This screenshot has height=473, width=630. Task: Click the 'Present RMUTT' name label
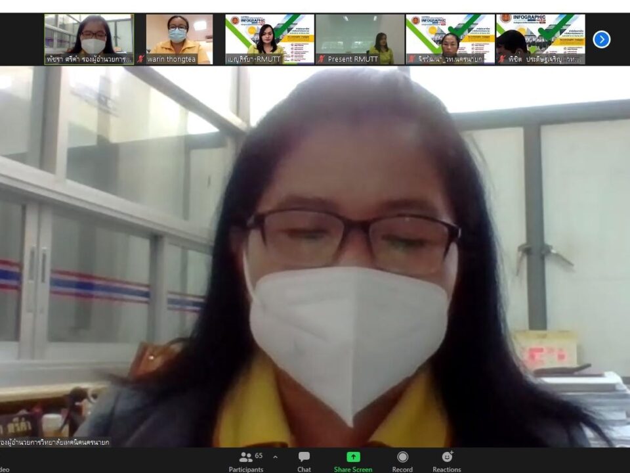[353, 59]
